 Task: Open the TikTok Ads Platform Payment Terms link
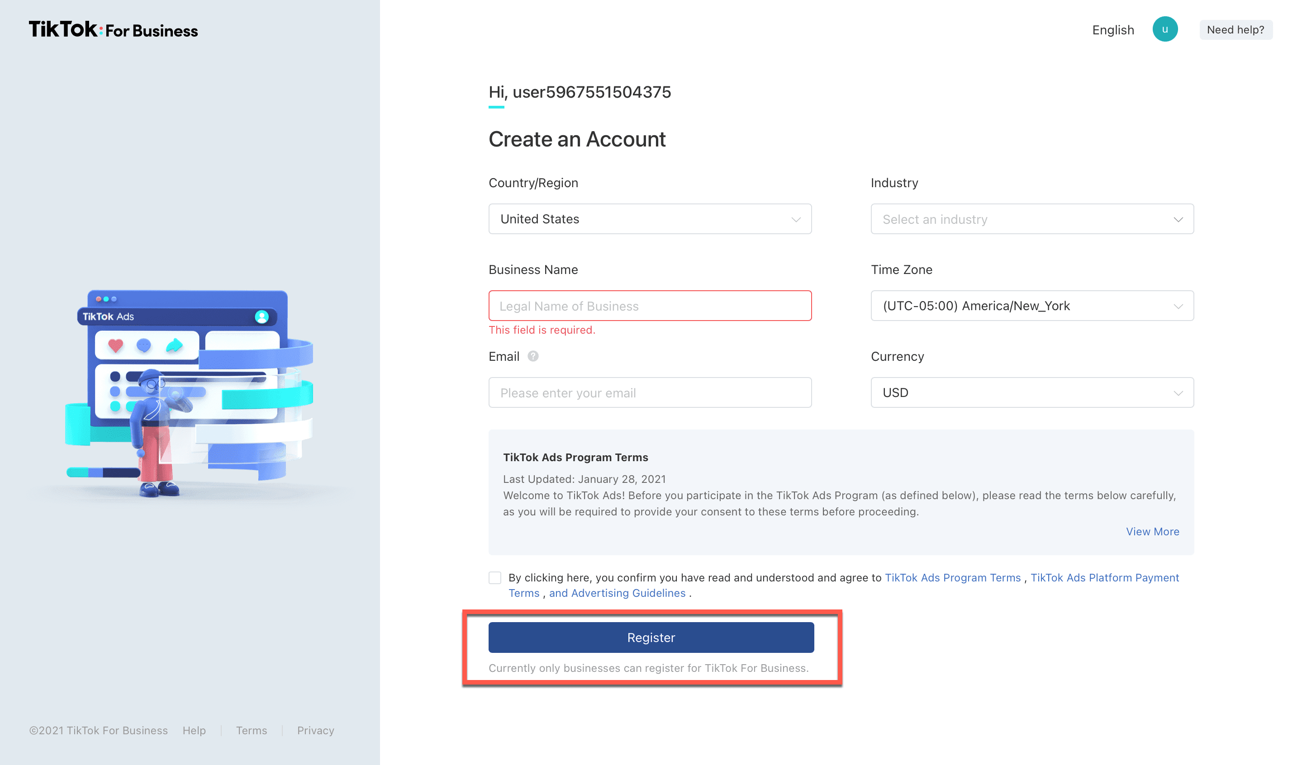(x=1104, y=578)
